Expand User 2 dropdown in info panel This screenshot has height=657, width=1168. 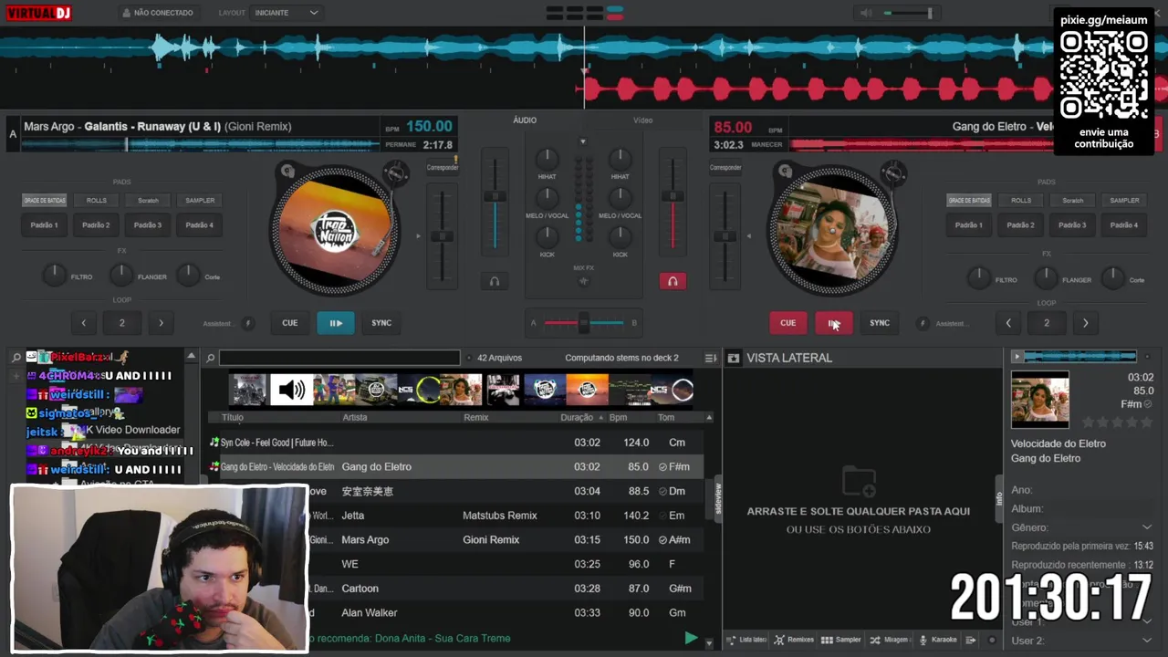(x=1147, y=641)
